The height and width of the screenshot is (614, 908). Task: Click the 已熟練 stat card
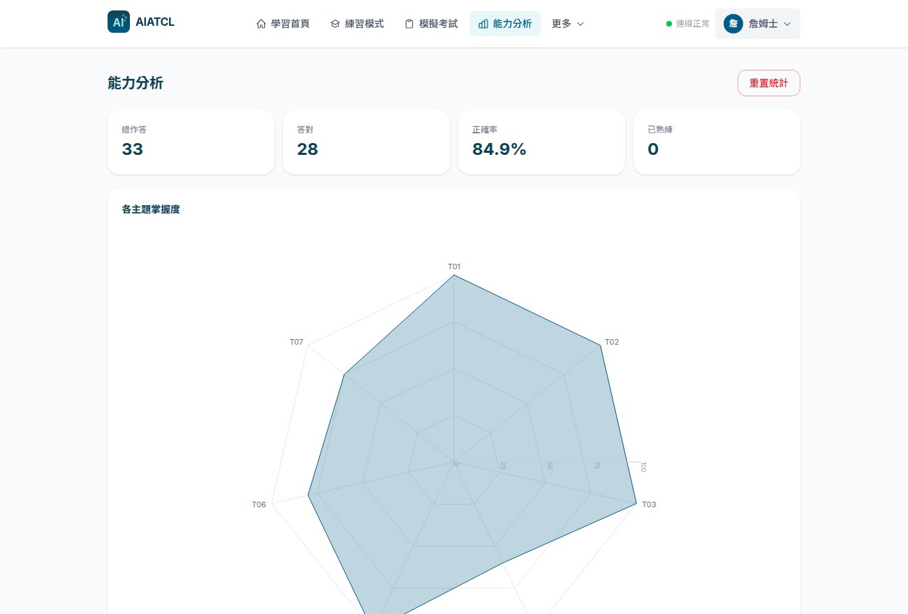(x=717, y=142)
